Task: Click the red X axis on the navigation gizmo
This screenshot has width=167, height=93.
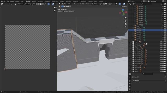Action: click(x=126, y=12)
